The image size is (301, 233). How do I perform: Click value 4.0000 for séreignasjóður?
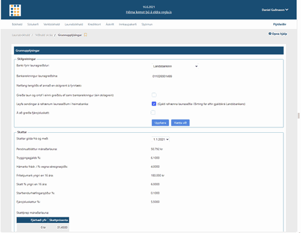pyautogui.click(x=155, y=167)
